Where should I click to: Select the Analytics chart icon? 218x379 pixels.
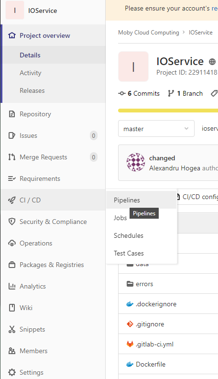(11, 286)
